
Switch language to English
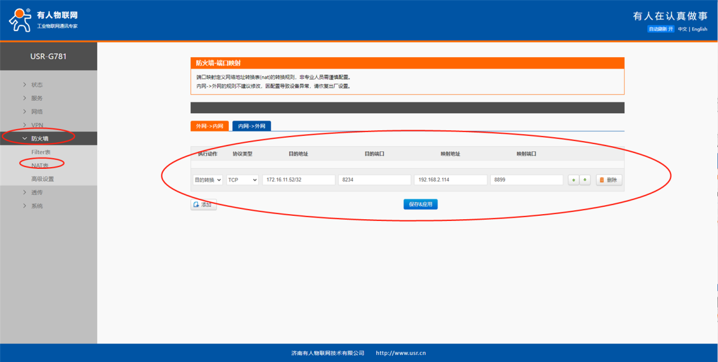click(x=699, y=29)
